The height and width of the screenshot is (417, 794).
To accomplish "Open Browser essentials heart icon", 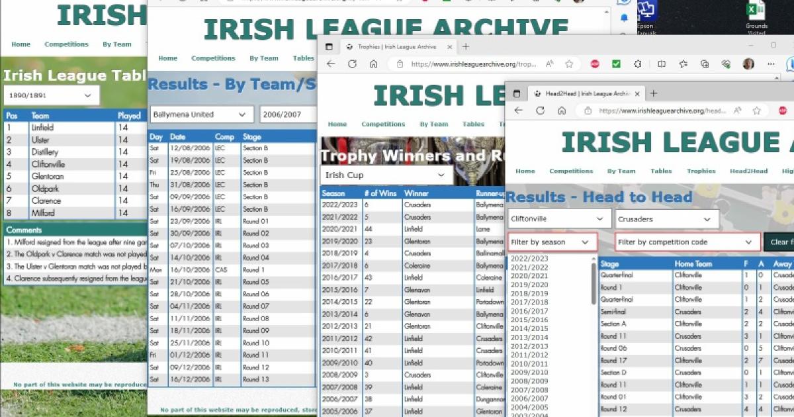I will [x=726, y=64].
